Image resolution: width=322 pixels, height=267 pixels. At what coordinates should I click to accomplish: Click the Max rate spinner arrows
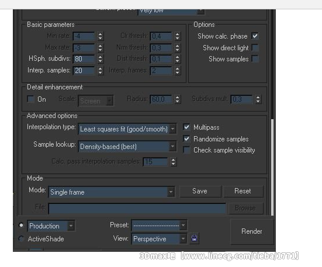[100, 48]
